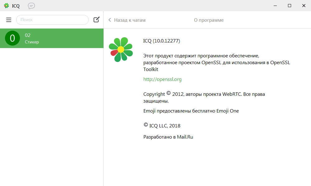Click the ICQ flower icon in title bar
The image size is (311, 186).
[x=7, y=6]
